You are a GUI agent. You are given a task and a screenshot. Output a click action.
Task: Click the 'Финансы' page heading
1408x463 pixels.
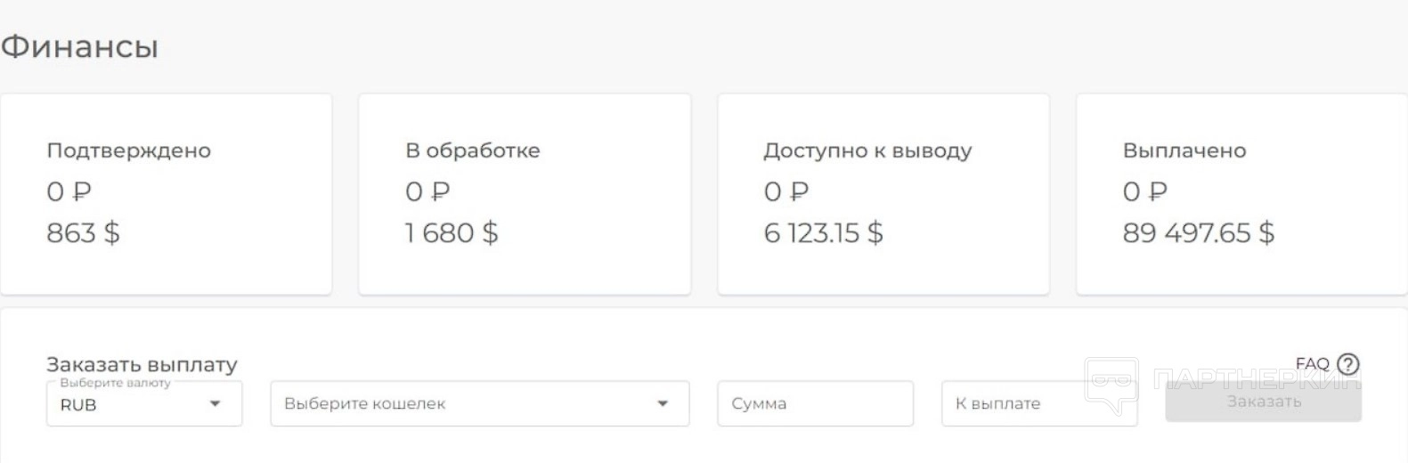pyautogui.click(x=79, y=46)
